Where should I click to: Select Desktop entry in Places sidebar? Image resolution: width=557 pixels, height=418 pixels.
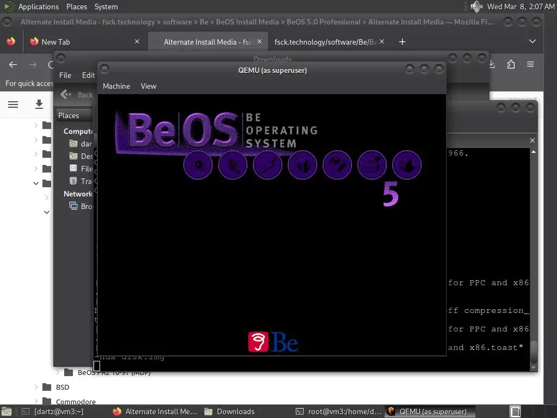[81, 156]
